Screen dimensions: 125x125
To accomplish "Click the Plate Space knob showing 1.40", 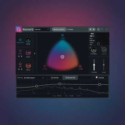I will 28,53.
